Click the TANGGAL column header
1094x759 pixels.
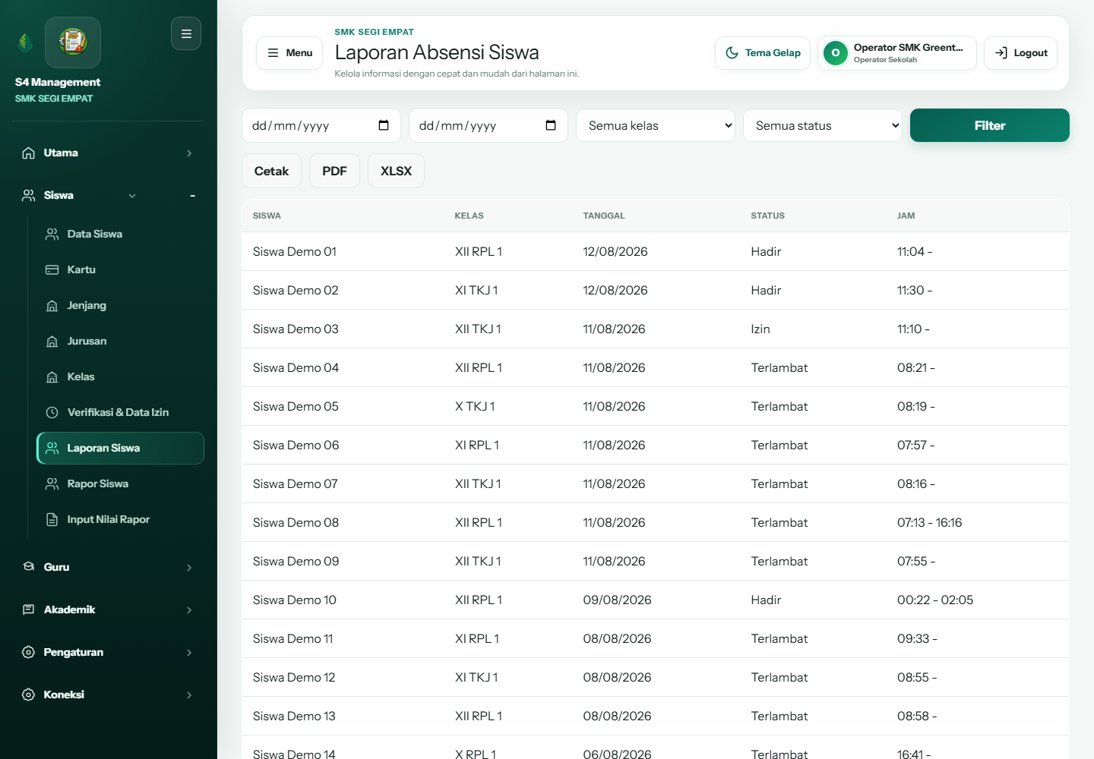tap(604, 216)
